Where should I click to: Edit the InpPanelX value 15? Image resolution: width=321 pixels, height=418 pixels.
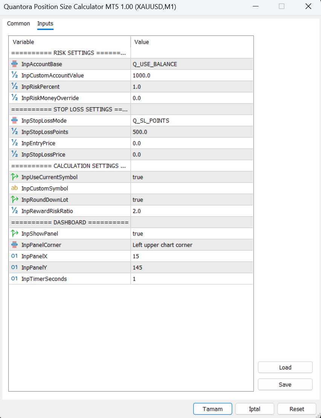pos(192,256)
